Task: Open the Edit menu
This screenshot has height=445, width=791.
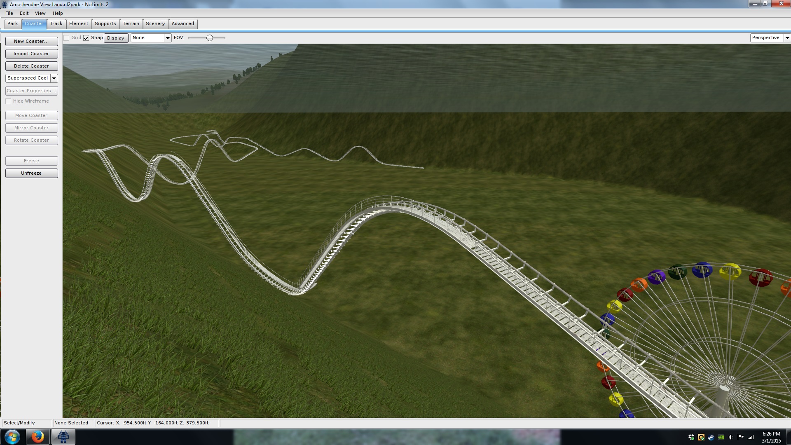Action: pyautogui.click(x=24, y=13)
